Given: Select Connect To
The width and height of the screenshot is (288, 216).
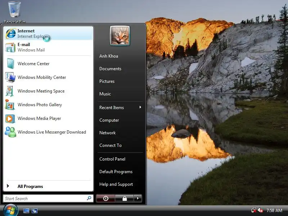Looking at the screenshot, I should click(111, 145).
